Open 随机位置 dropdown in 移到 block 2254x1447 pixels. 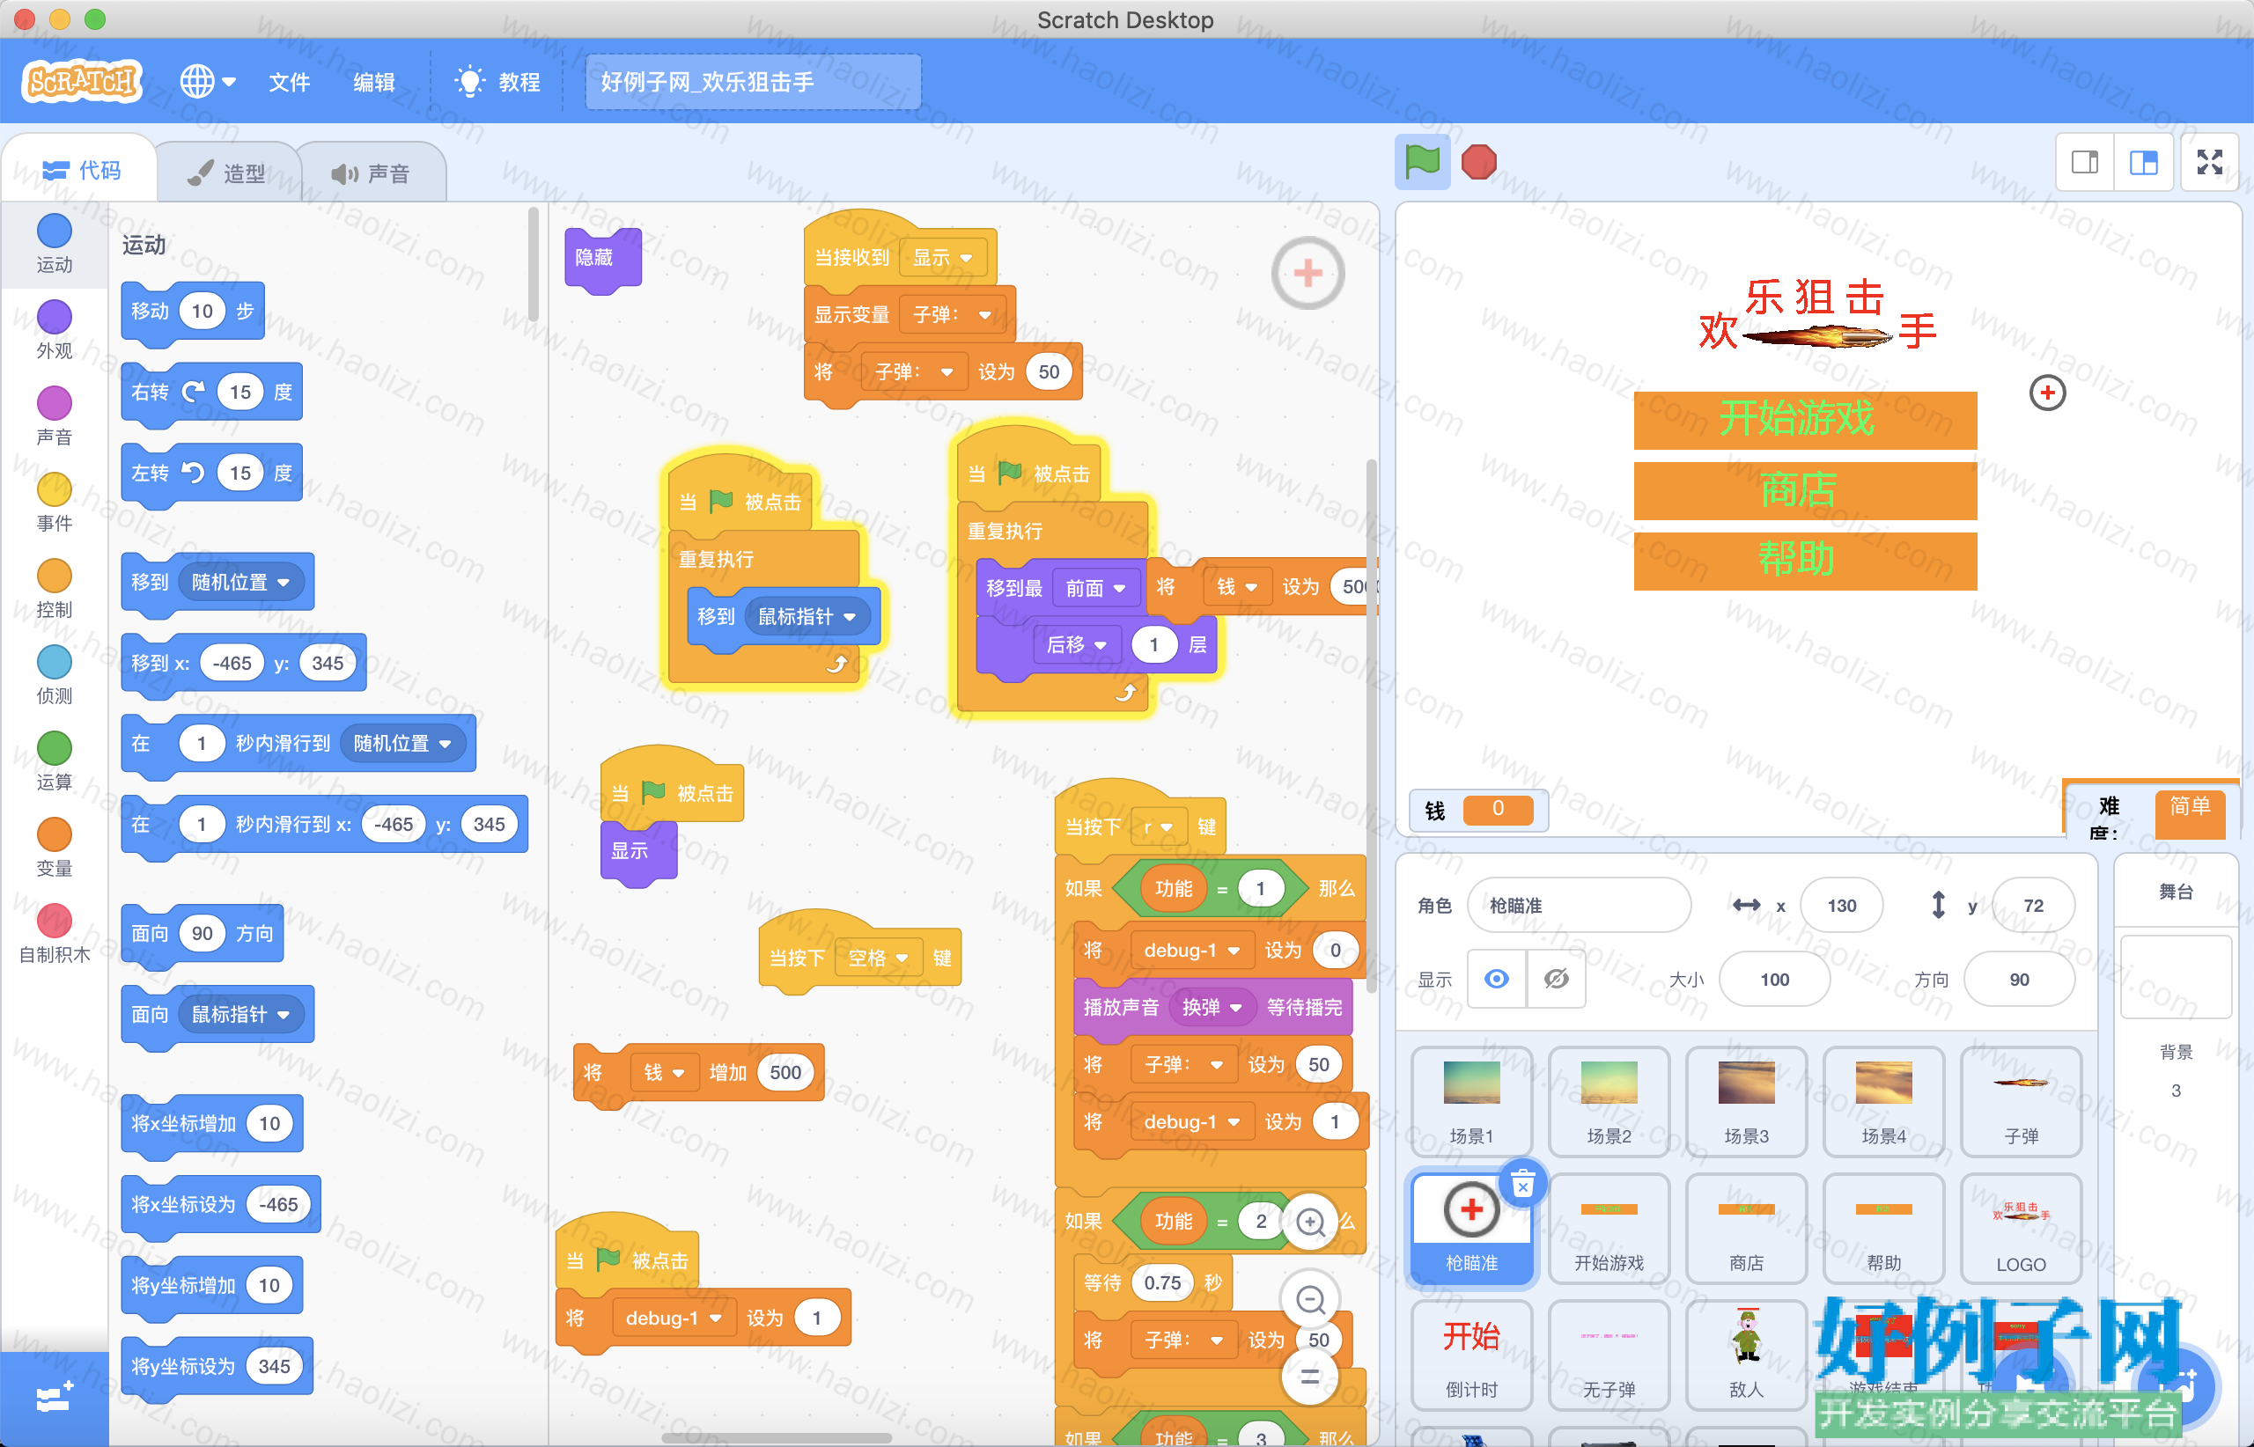[240, 583]
